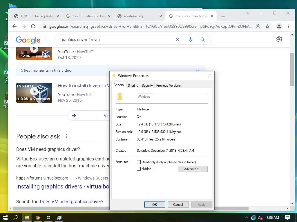Click Does VM need graphics driver? search link

72,201
